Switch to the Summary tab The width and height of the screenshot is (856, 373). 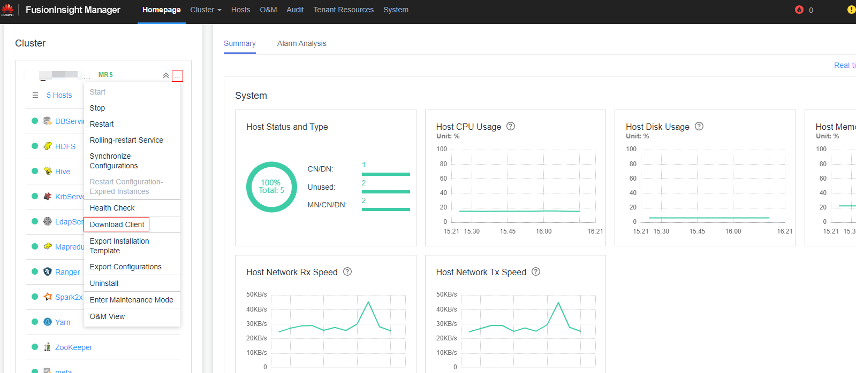point(240,43)
